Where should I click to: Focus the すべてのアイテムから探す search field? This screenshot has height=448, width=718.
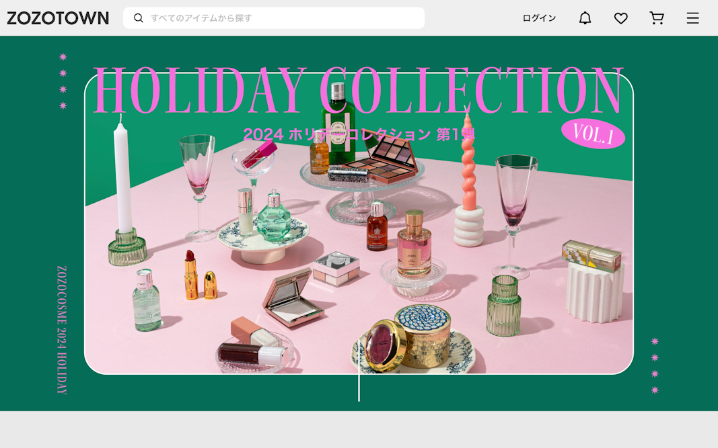pos(274,18)
